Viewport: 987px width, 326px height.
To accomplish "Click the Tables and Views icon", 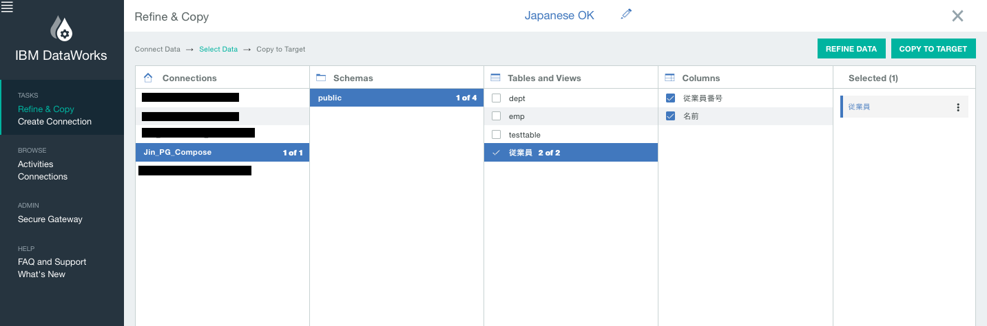I will (495, 78).
